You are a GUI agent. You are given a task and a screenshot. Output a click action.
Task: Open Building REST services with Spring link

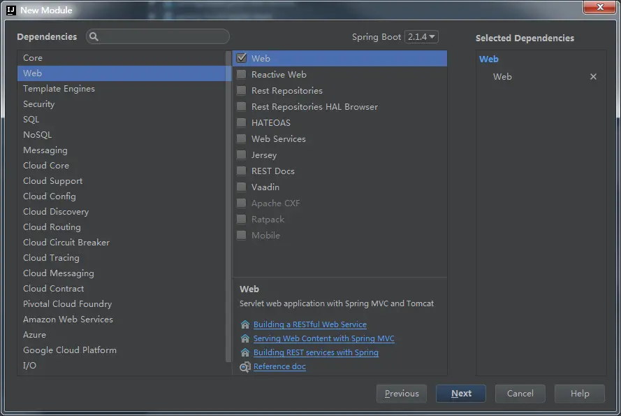click(x=316, y=352)
